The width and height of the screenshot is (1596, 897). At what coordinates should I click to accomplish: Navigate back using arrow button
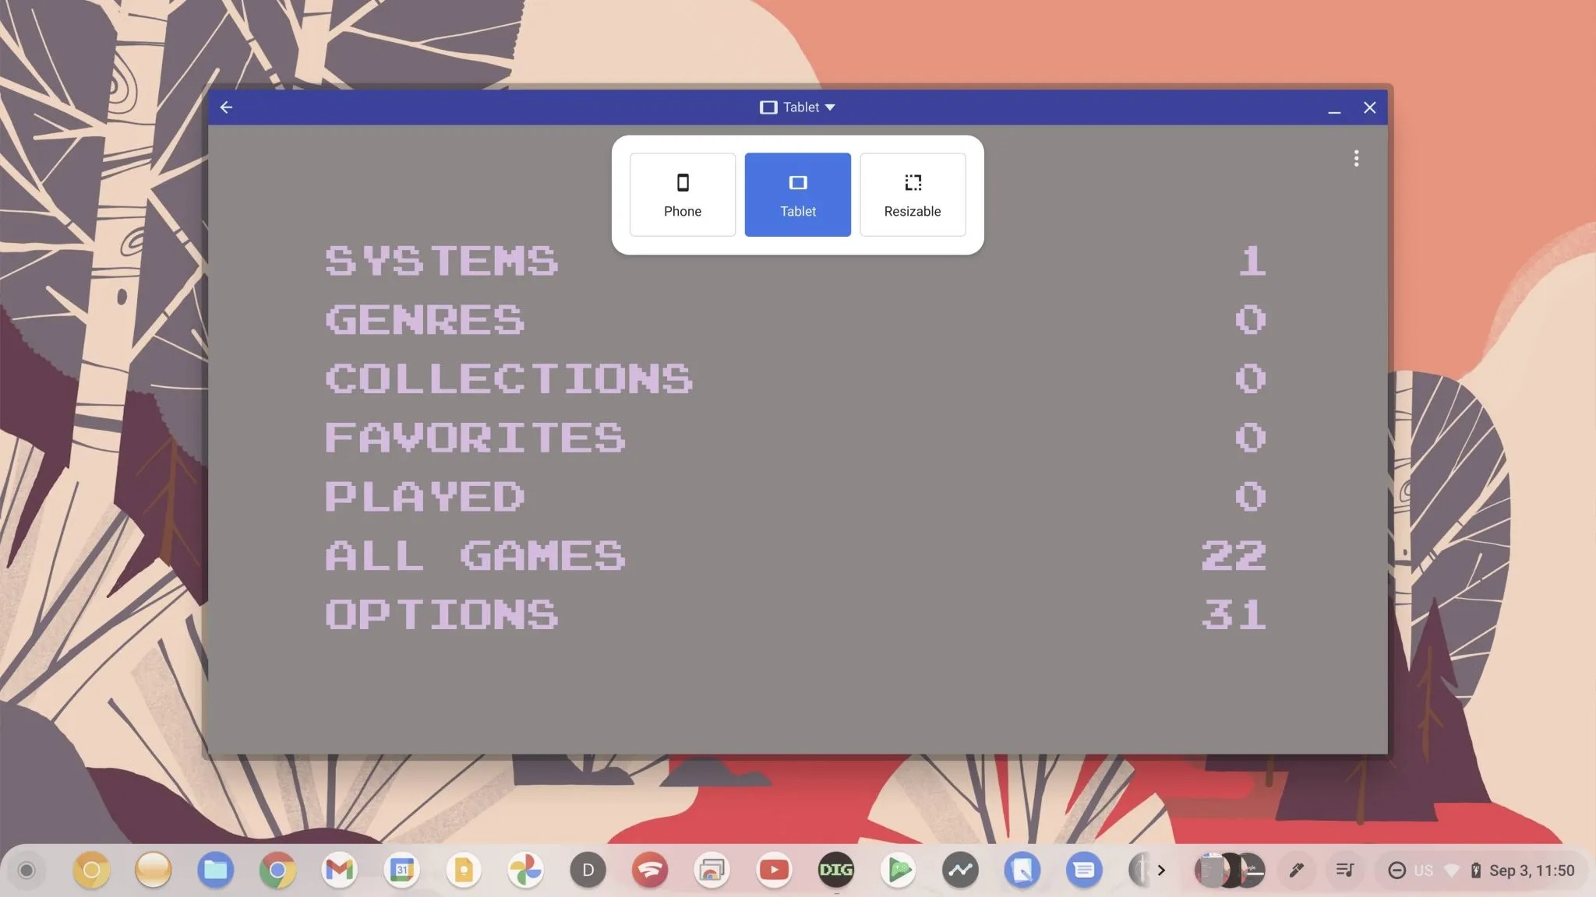[227, 106]
